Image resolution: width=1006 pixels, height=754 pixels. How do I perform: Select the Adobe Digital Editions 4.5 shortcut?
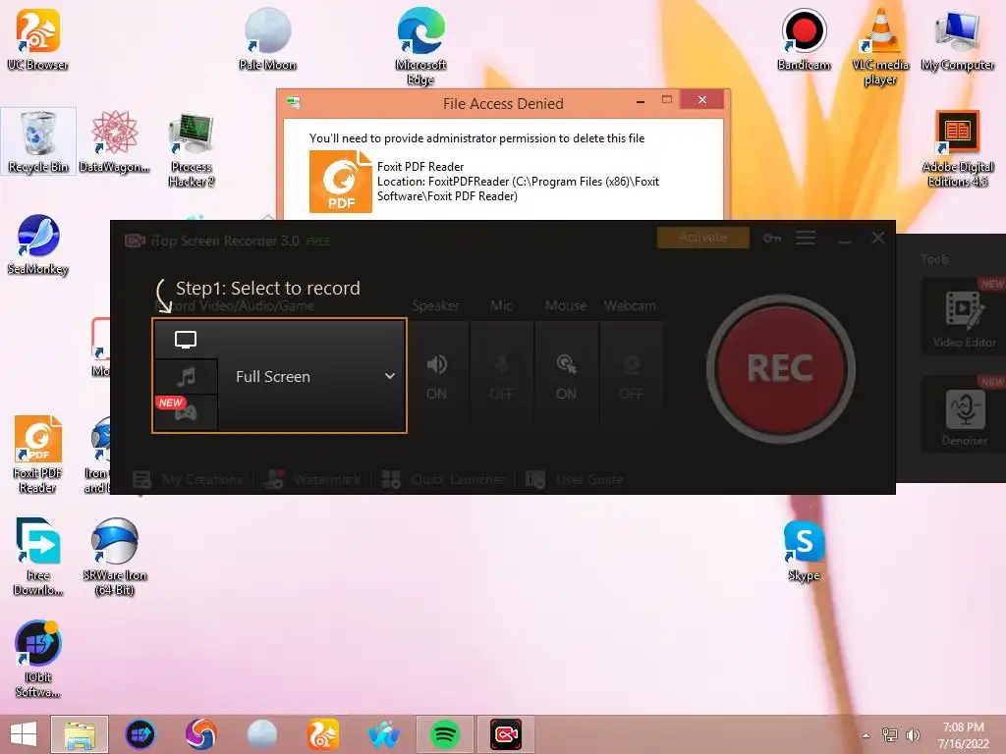point(958,149)
